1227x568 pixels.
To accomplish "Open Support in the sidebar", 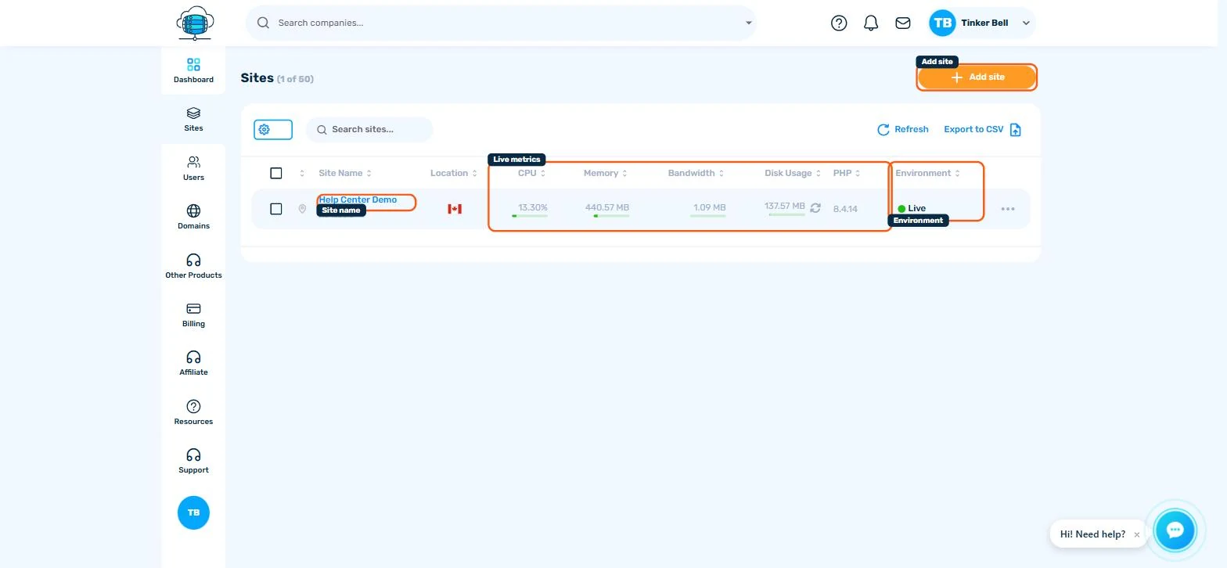I will pos(193,461).
